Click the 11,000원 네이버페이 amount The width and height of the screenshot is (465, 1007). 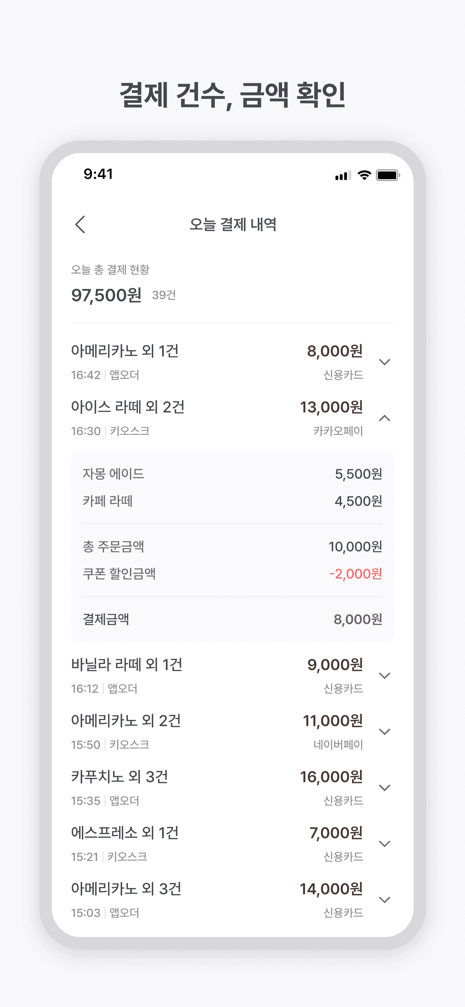(x=333, y=721)
